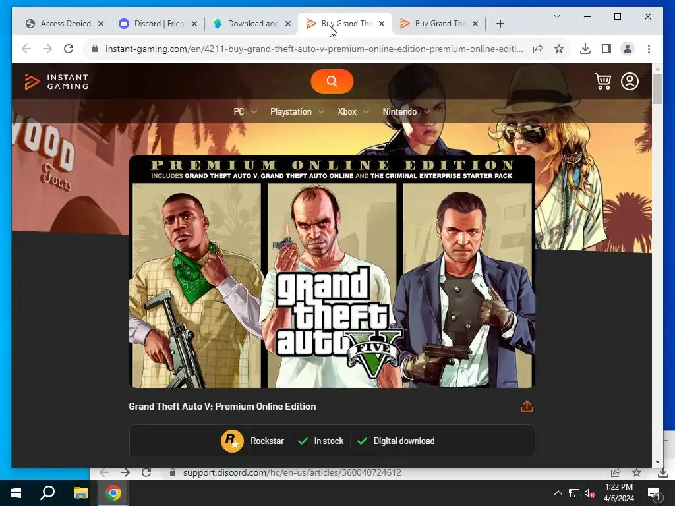675x506 pixels.
Task: Open the notification center icon
Action: pos(654,493)
